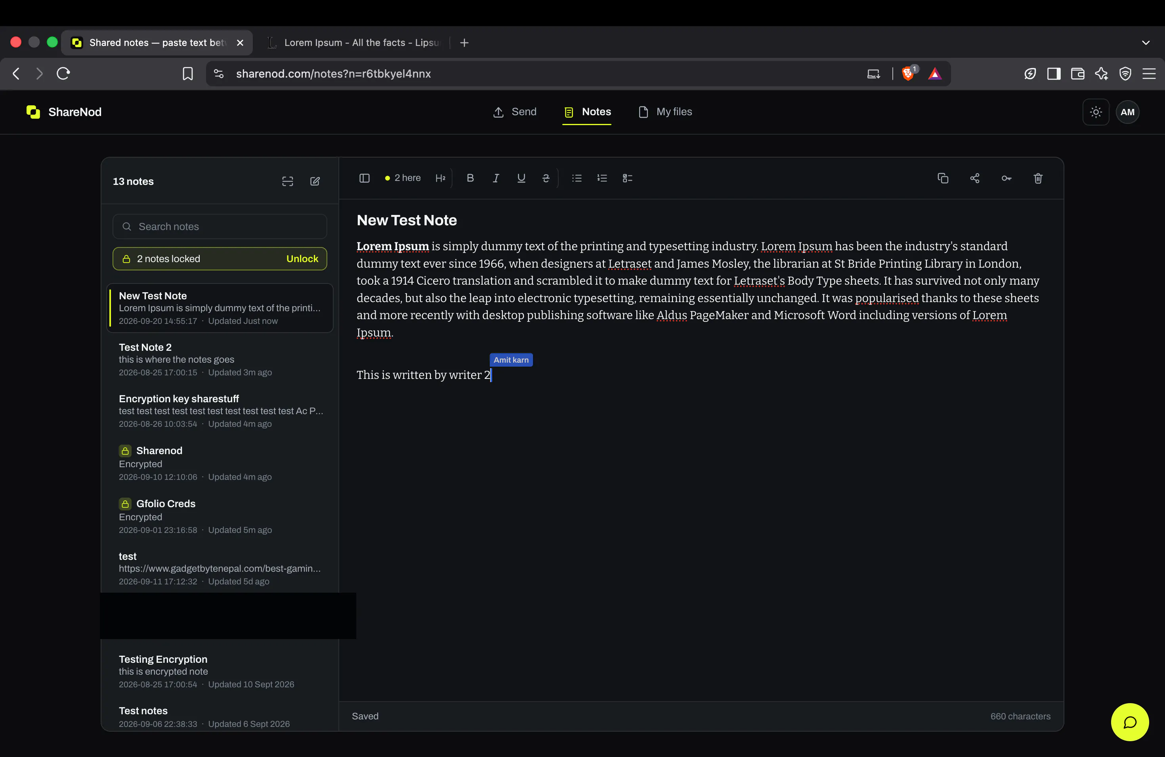1165x757 pixels.
Task: Toggle the light/dark theme
Action: click(x=1096, y=112)
